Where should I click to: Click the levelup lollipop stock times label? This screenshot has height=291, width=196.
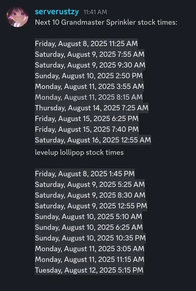pos(79,152)
